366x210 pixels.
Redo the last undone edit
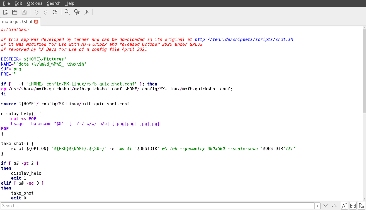tap(46, 12)
